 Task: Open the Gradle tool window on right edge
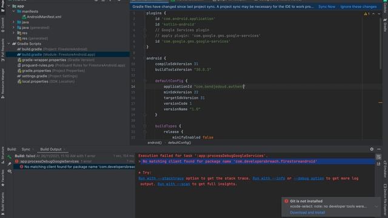coord(386,25)
